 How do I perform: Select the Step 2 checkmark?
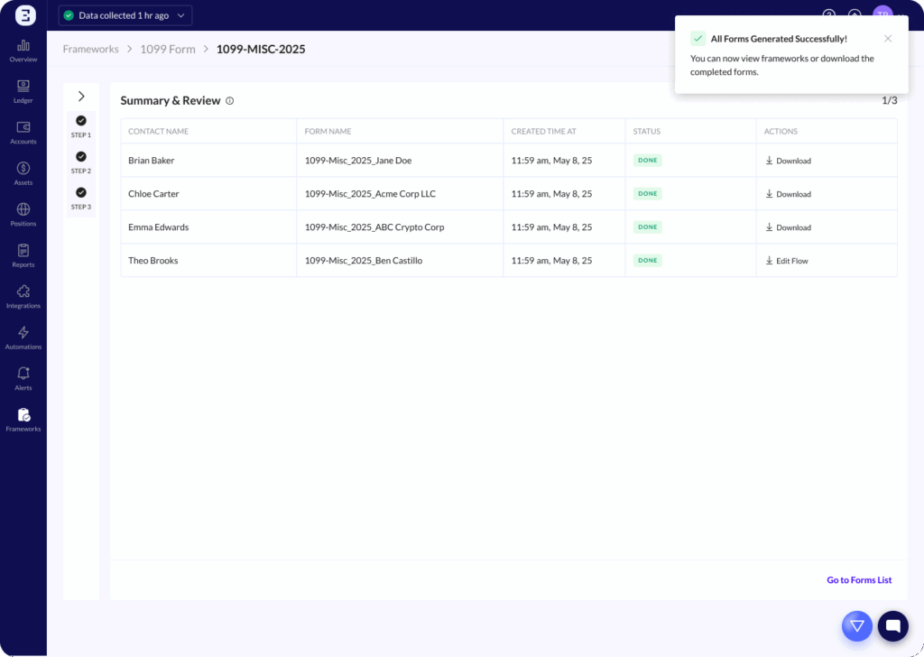click(81, 157)
